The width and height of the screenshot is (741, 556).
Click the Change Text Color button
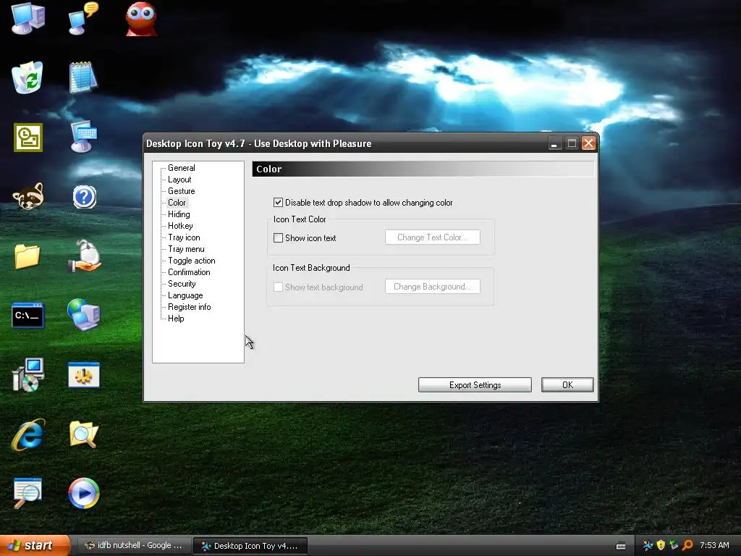click(433, 237)
